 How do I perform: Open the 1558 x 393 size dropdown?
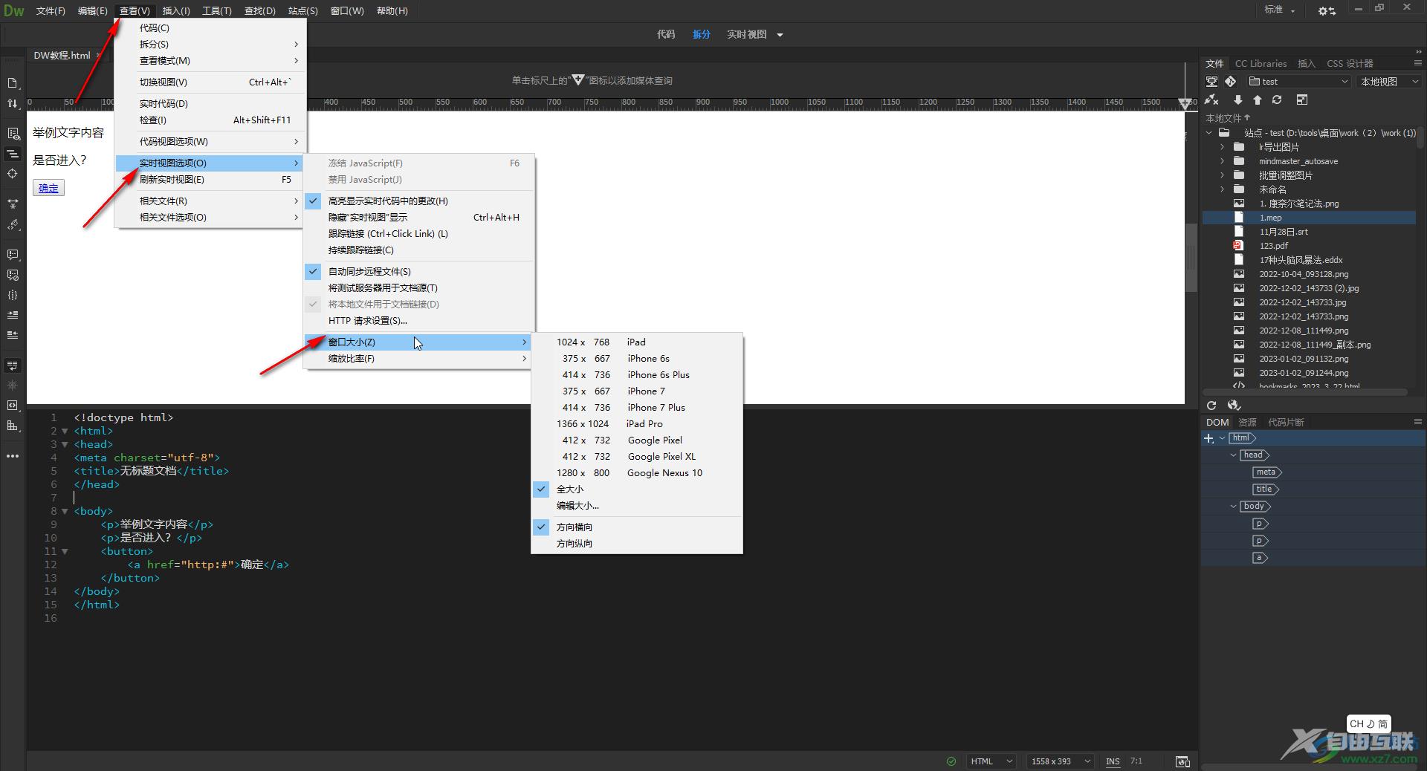click(x=1061, y=761)
